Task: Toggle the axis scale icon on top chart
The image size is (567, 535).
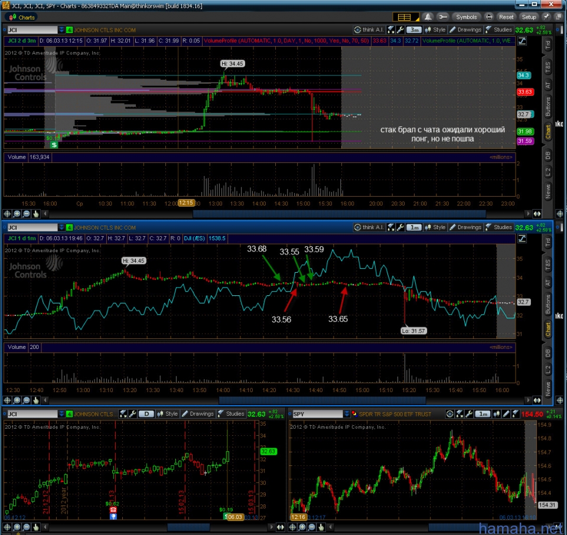Action: [522, 41]
